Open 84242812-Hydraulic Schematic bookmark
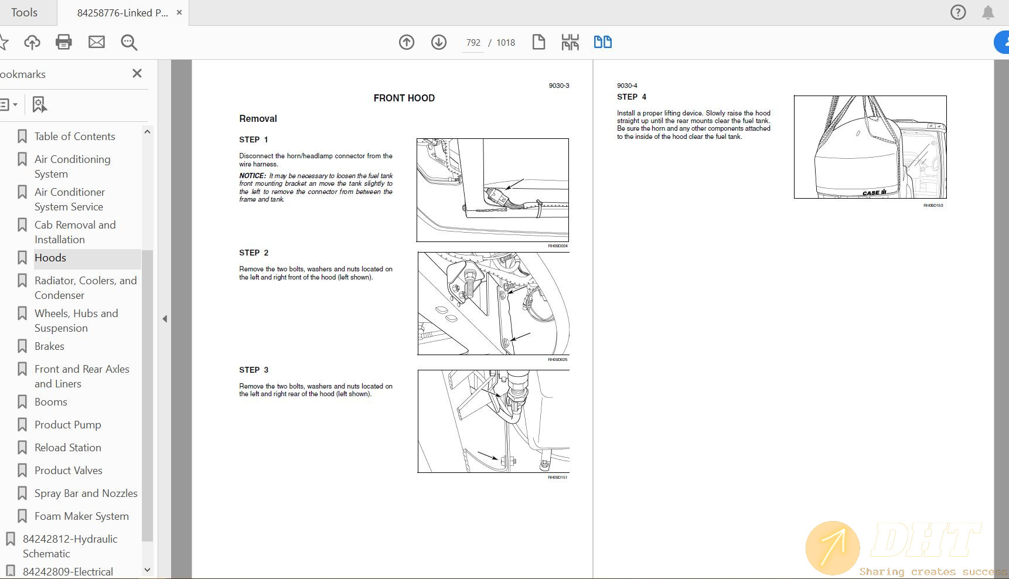This screenshot has width=1009, height=579. click(x=70, y=546)
